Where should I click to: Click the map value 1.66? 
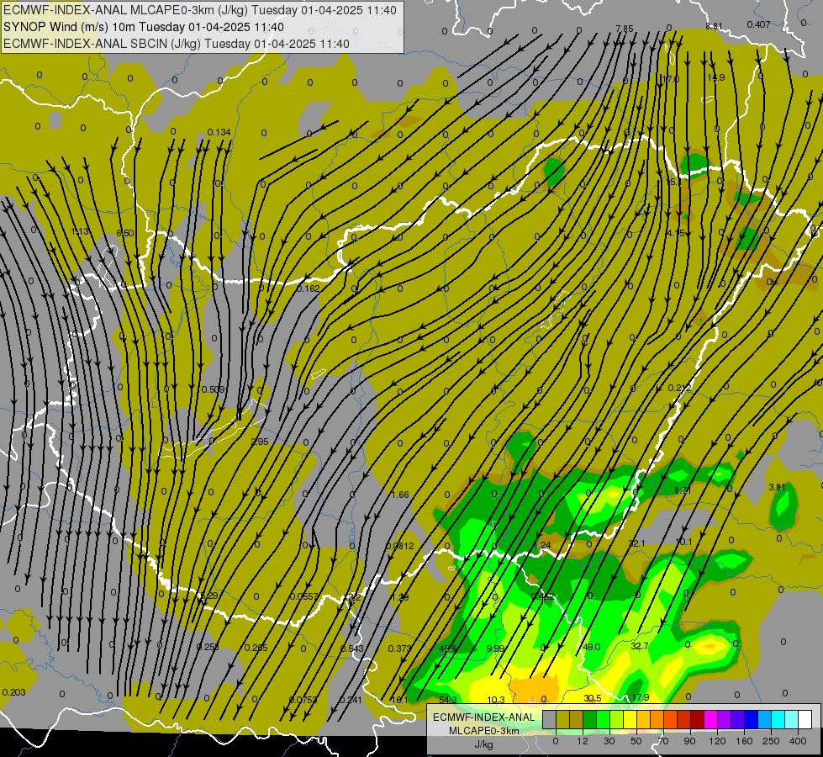400,495
